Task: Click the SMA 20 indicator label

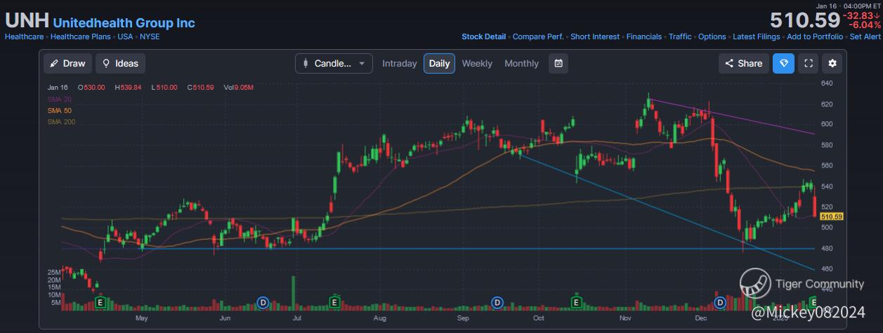Action: point(60,99)
